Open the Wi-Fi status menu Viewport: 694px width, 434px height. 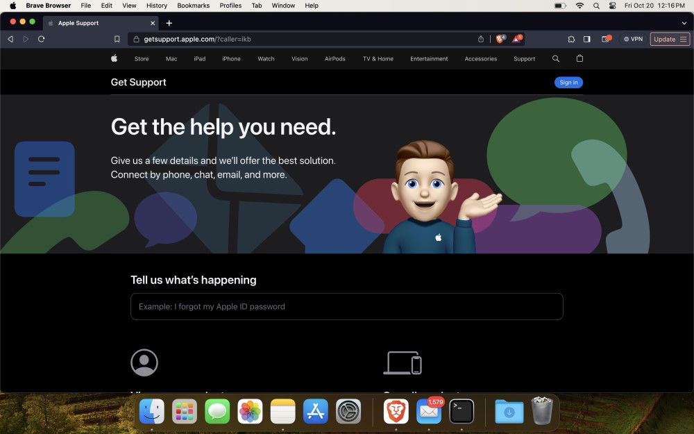point(579,6)
